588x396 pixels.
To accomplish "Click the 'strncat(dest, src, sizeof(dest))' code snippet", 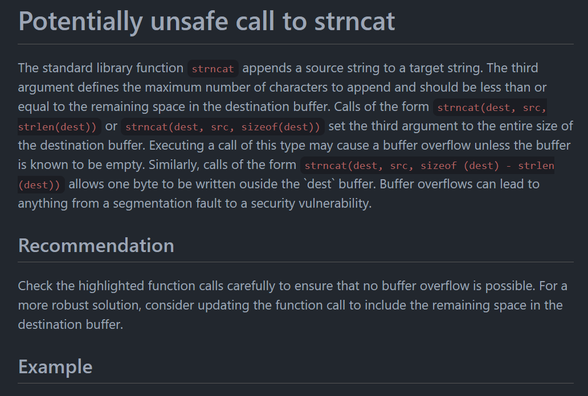I will 222,127.
